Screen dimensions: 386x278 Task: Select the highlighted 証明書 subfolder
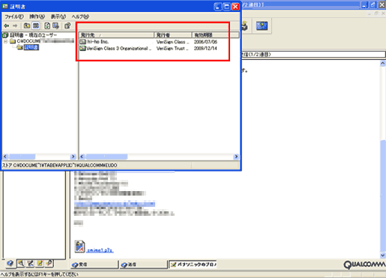click(31, 47)
